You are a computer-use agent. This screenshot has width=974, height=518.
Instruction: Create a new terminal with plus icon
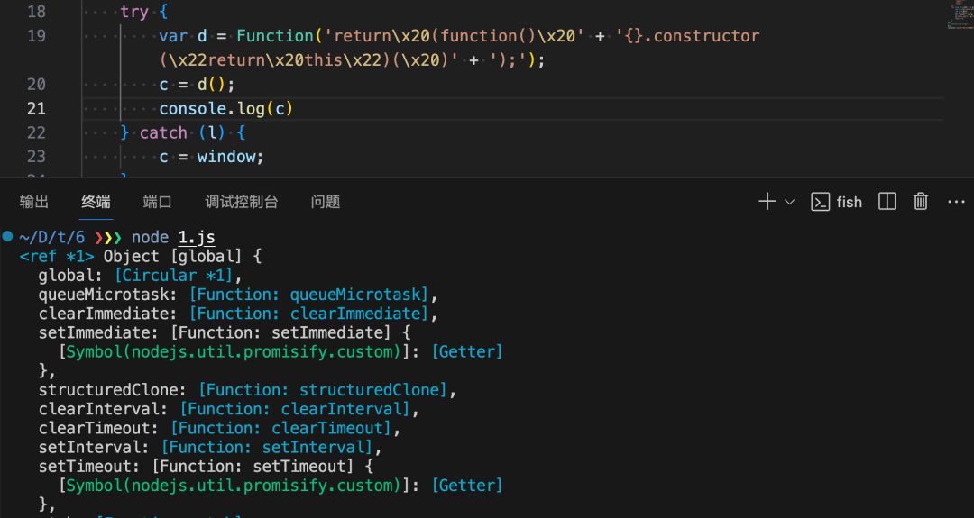(767, 202)
